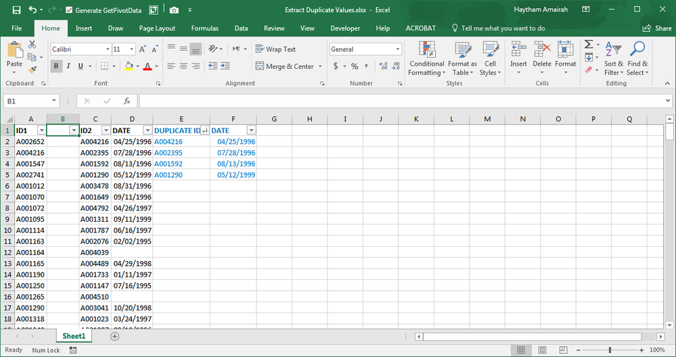
Task: Open the Calibri font name dropdown
Action: coord(108,49)
